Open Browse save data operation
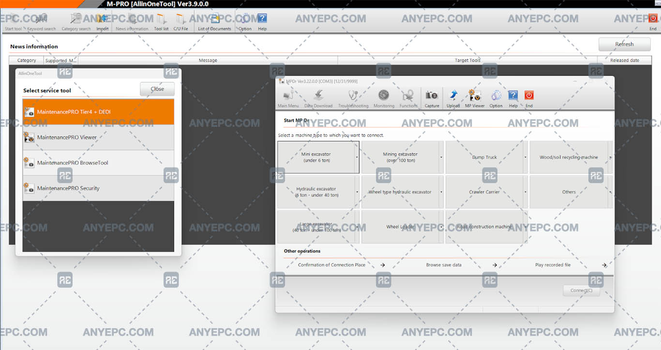This screenshot has height=350, width=661. [461, 265]
